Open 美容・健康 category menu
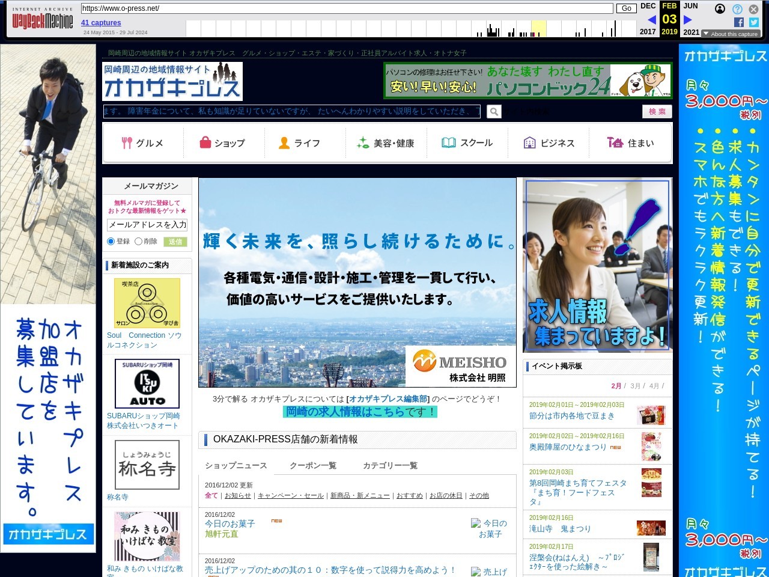Viewport: 769px width, 577px height. coord(386,143)
